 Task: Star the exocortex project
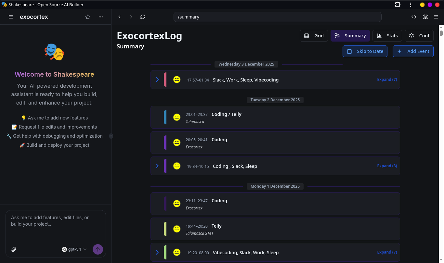(88, 17)
